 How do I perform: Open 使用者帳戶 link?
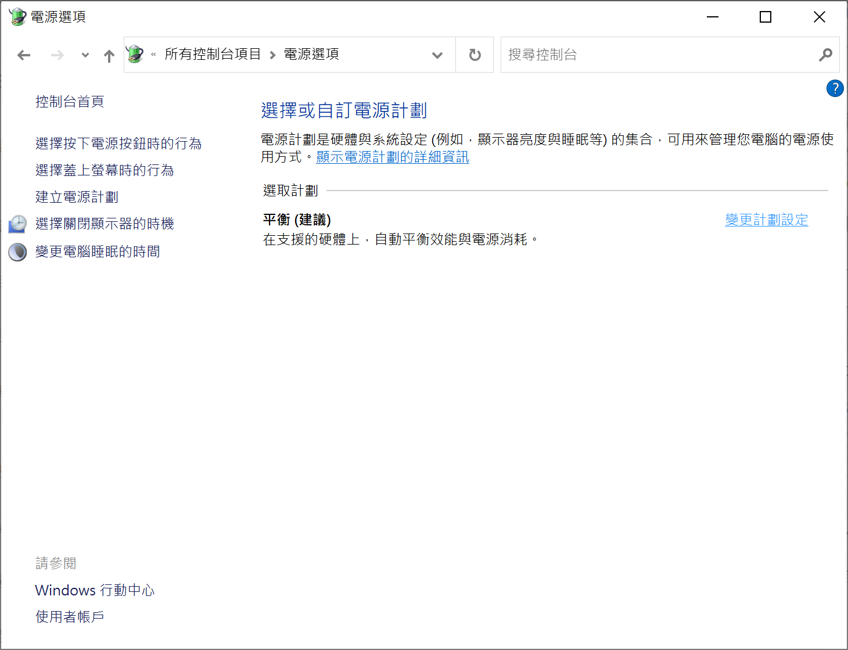70,616
